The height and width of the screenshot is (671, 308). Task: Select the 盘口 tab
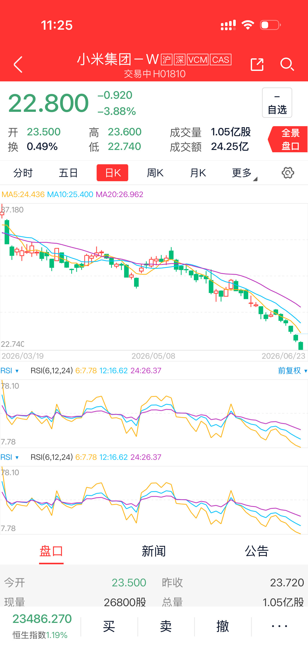[51, 551]
